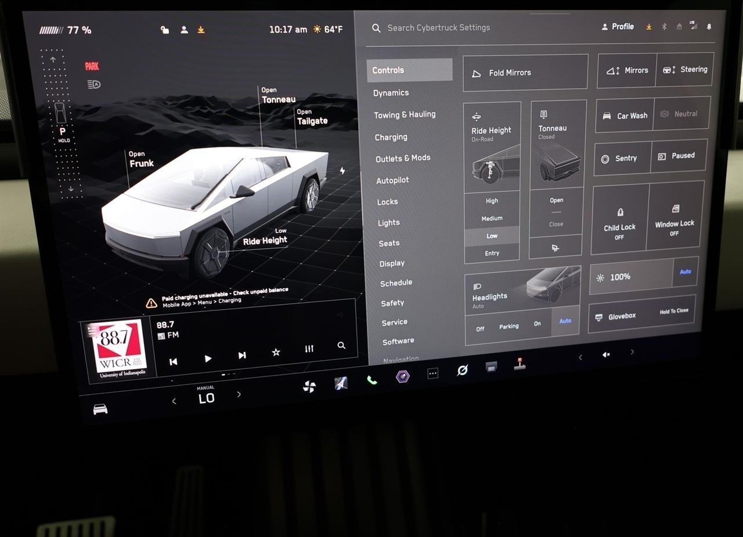This screenshot has width=743, height=537.
Task: Go to Towing & Hauling settings
Action: pyautogui.click(x=405, y=115)
